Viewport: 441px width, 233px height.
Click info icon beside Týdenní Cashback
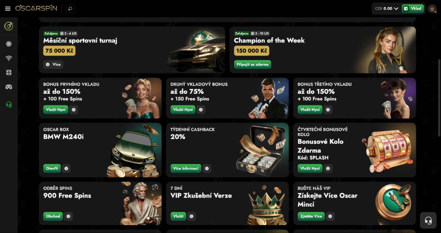tap(207, 168)
